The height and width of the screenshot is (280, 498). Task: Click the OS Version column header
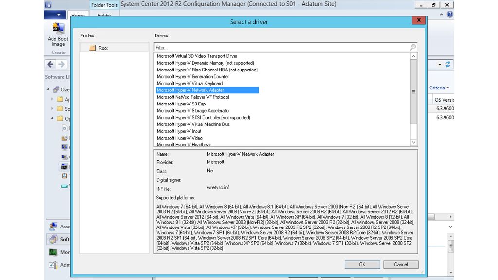(x=445, y=100)
